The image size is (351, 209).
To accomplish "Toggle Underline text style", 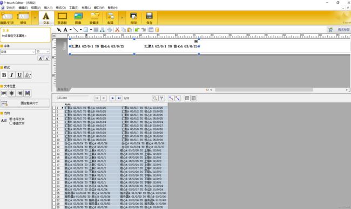I will point(19,75).
